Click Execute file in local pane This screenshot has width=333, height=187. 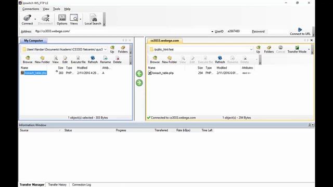click(x=78, y=60)
